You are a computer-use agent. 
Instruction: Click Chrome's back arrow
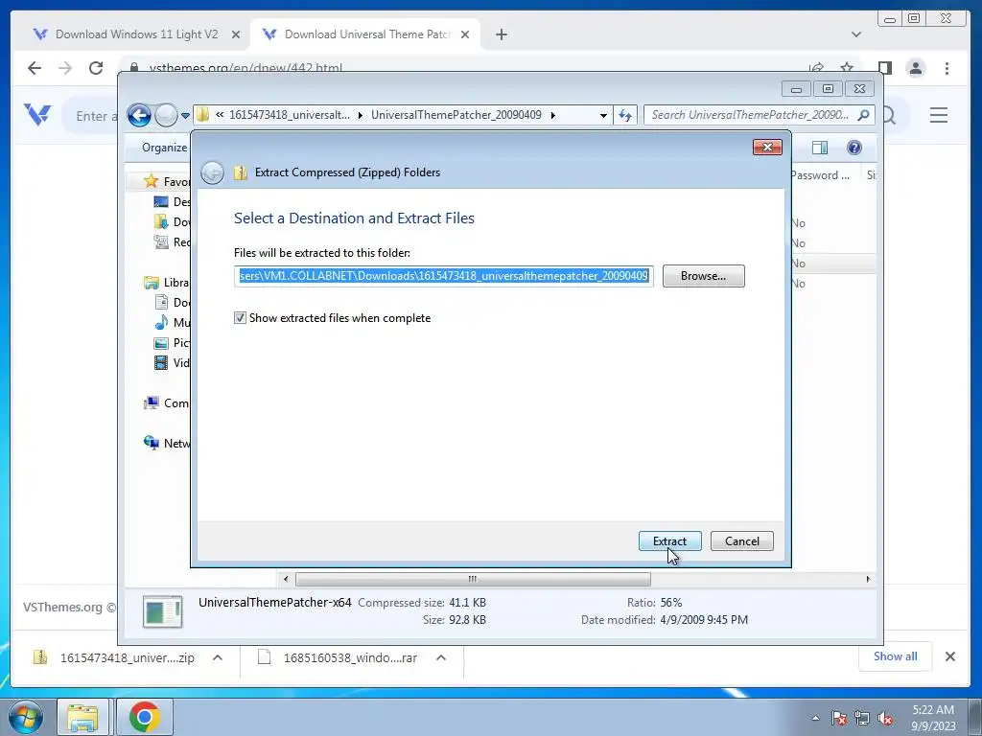pos(35,68)
